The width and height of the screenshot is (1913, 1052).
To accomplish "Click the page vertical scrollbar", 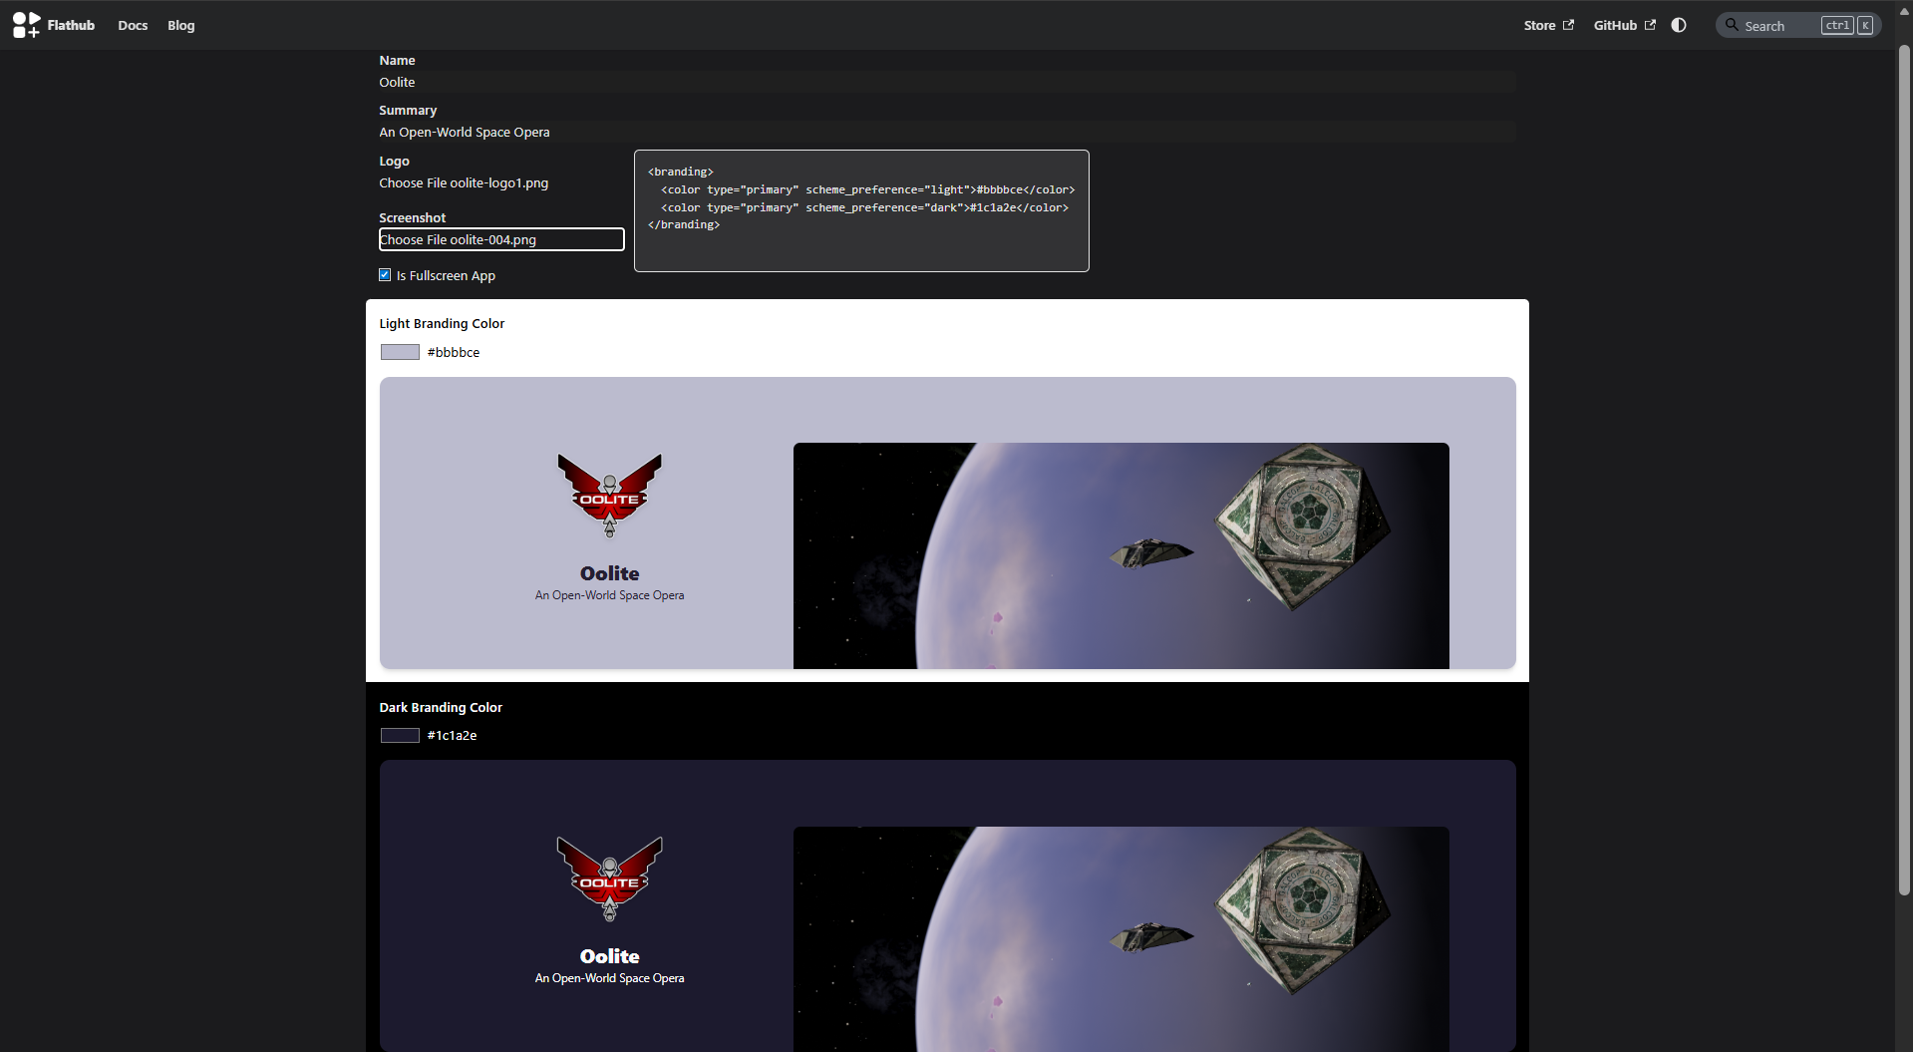I will [x=1904, y=469].
